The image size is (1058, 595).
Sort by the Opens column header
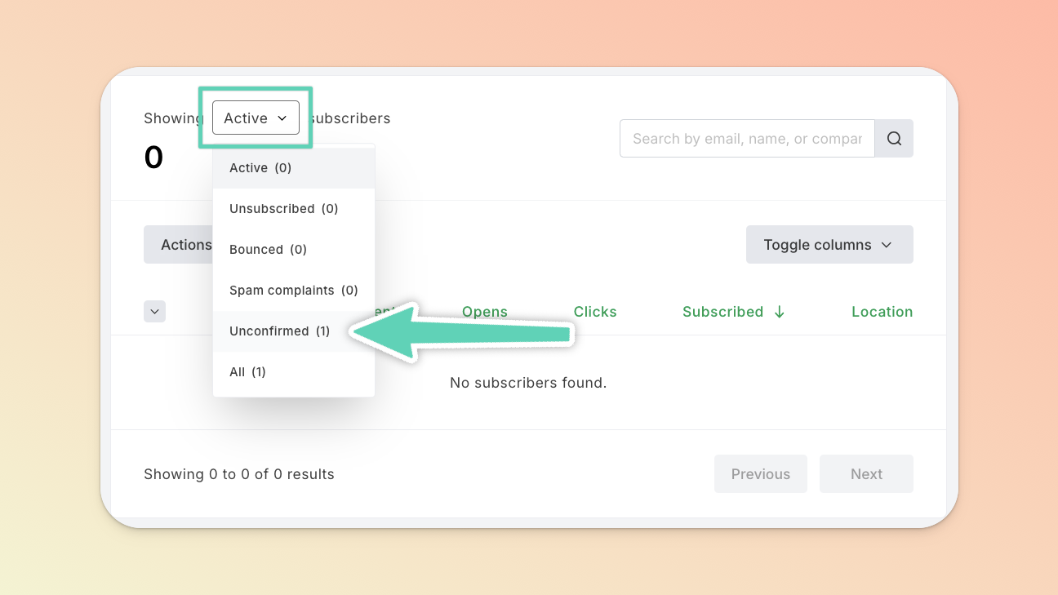pyautogui.click(x=485, y=312)
